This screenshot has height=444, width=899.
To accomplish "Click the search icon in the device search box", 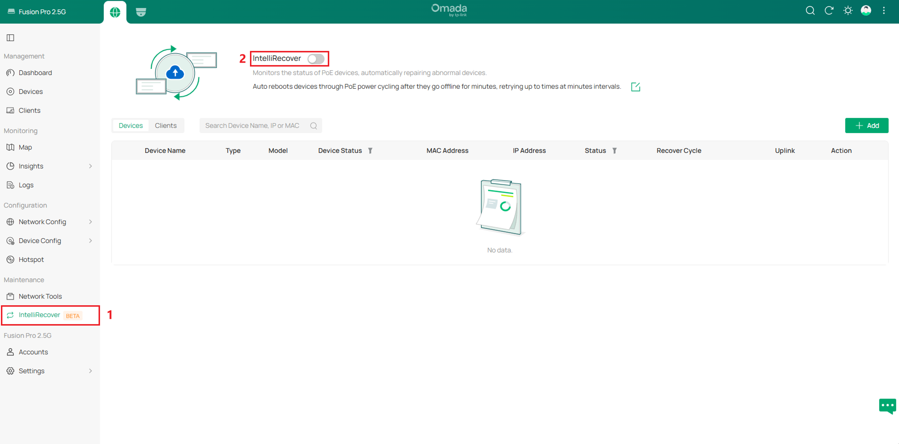I will 313,126.
